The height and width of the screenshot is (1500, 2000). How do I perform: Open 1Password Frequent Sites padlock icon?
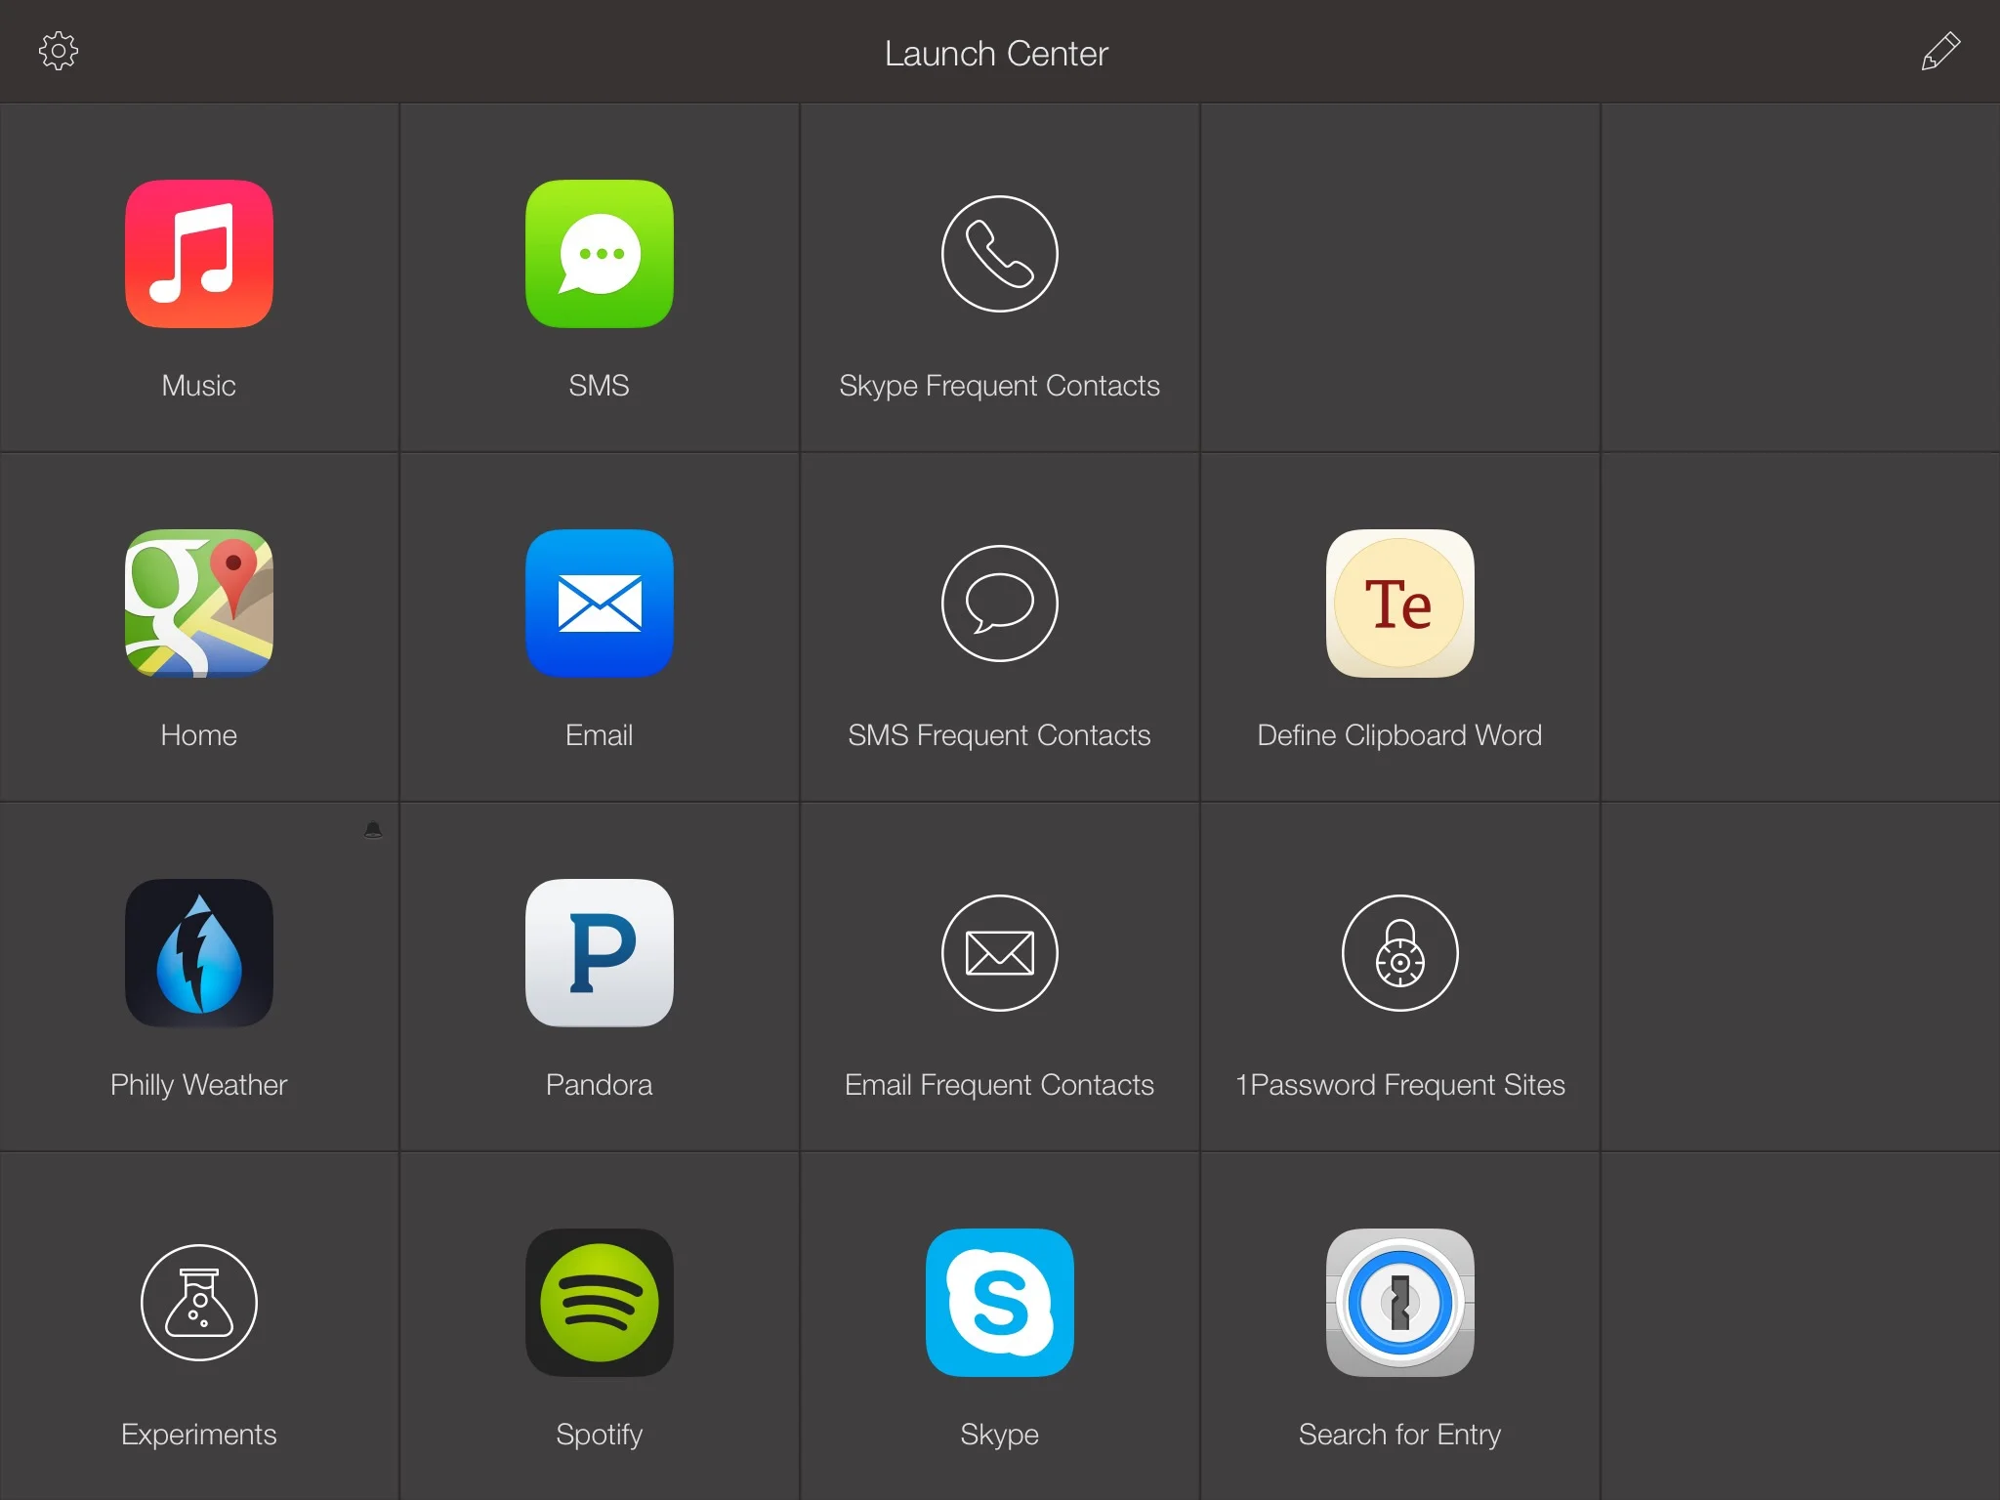click(1400, 953)
